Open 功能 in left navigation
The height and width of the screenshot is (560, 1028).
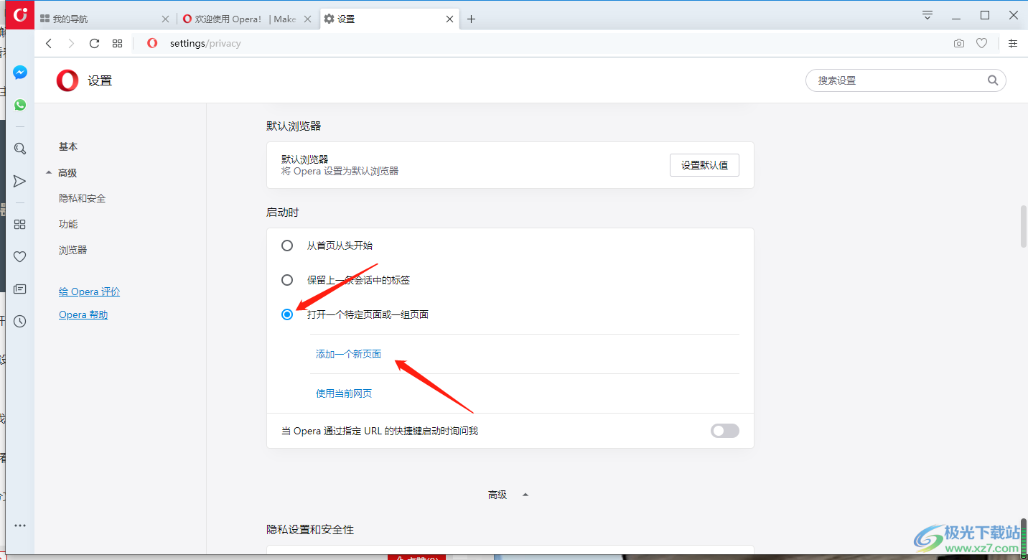pos(68,224)
